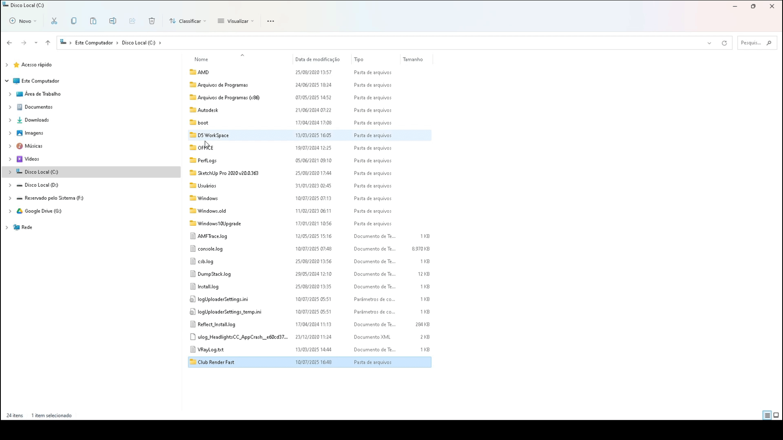Sort by Data de modificação column header
Image resolution: width=783 pixels, height=440 pixels.
tap(317, 59)
